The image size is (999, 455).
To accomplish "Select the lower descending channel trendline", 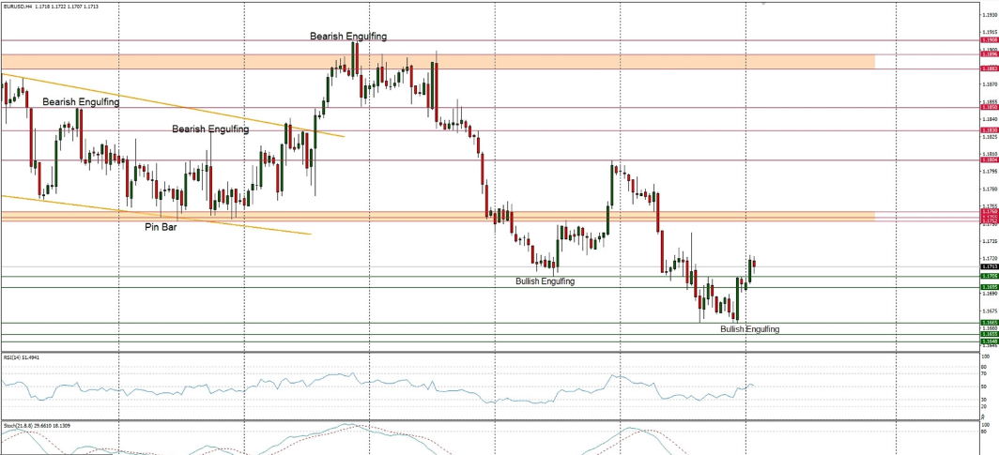I will pyautogui.click(x=94, y=206).
